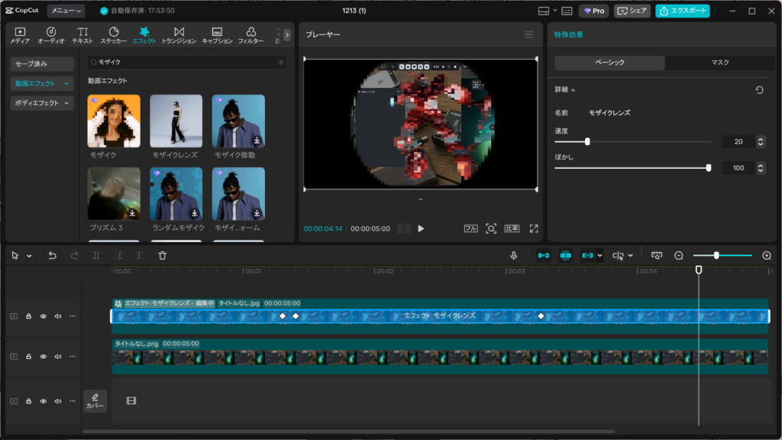The image size is (782, 440).
Task: Reset effect parameters with the reset icon
Action: [759, 90]
